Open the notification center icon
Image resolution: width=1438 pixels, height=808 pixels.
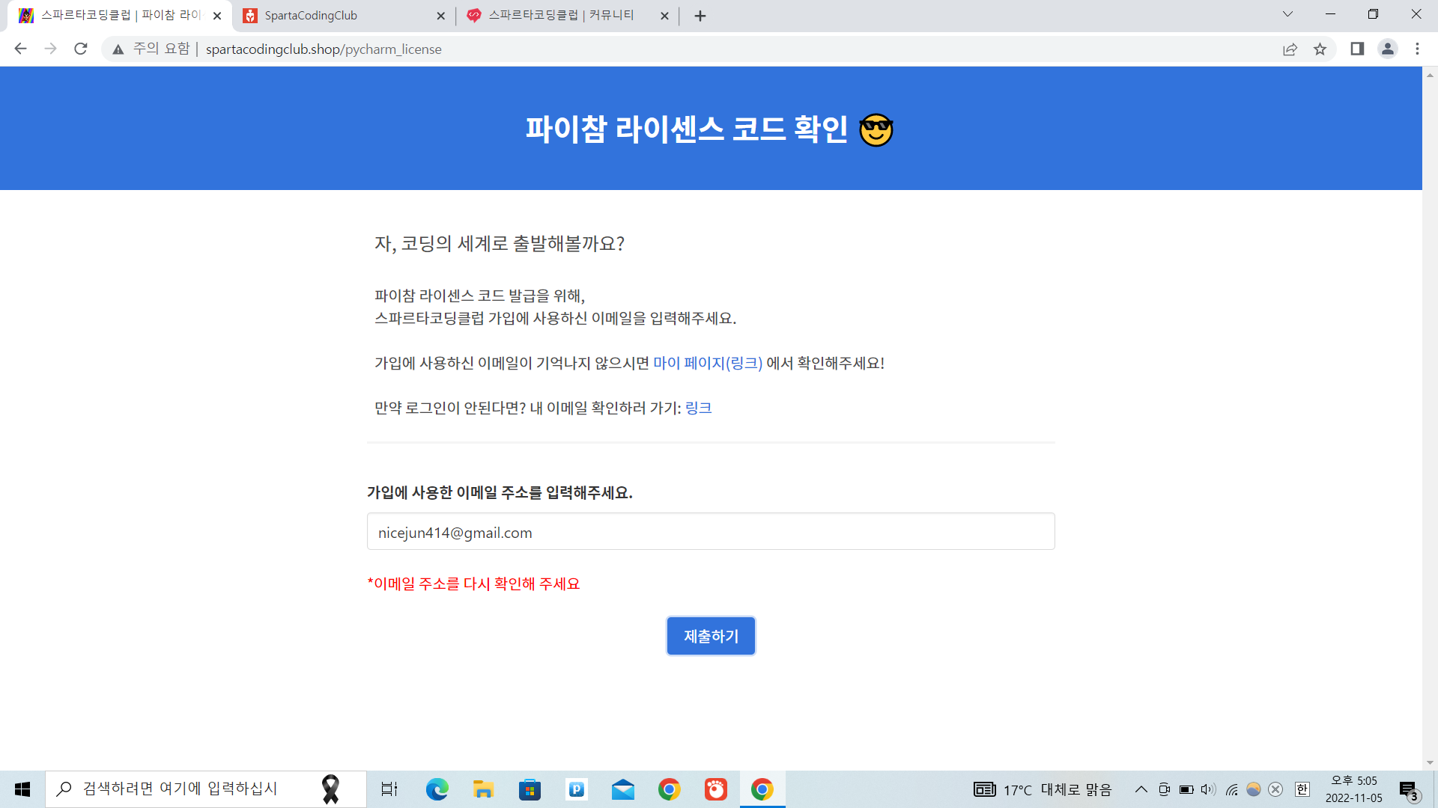coord(1409,789)
